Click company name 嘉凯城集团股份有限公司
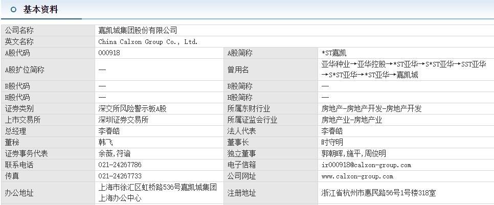The height and width of the screenshot is (205, 494). [x=138, y=31]
